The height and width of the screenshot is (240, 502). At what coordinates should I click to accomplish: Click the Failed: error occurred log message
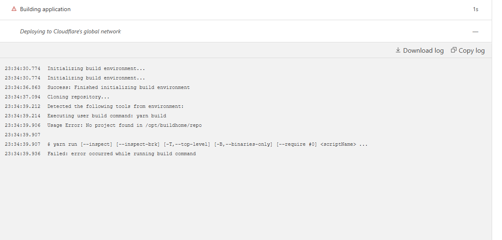pos(122,154)
